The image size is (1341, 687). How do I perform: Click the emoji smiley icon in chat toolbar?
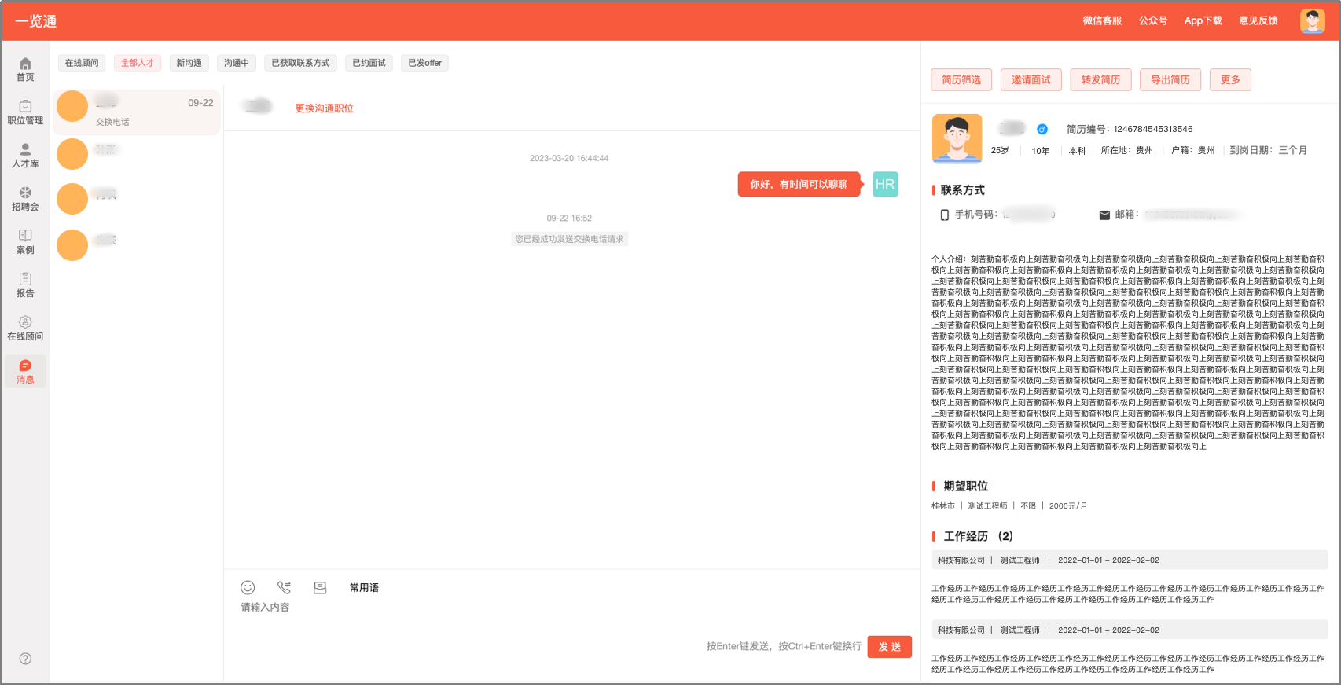point(248,588)
